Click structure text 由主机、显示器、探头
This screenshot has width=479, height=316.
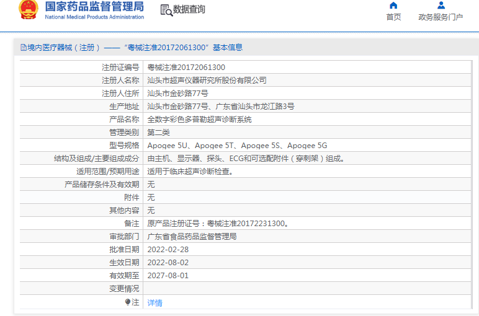tap(246, 159)
